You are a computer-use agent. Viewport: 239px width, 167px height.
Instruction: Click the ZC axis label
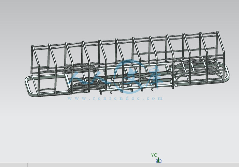tap(159, 161)
